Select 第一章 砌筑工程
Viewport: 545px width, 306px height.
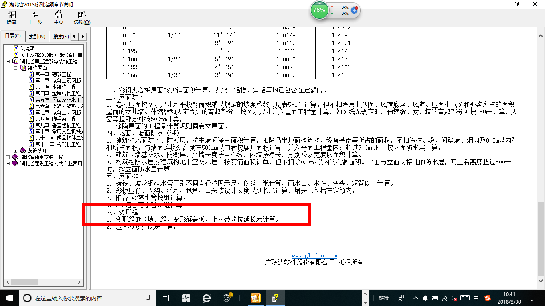click(x=53, y=74)
